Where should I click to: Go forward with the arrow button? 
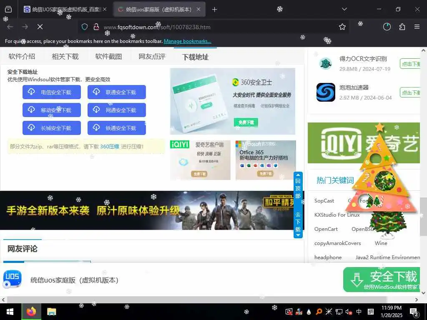25,27
